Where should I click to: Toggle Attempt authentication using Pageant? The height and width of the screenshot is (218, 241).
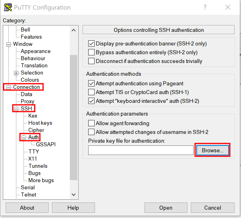click(x=91, y=84)
